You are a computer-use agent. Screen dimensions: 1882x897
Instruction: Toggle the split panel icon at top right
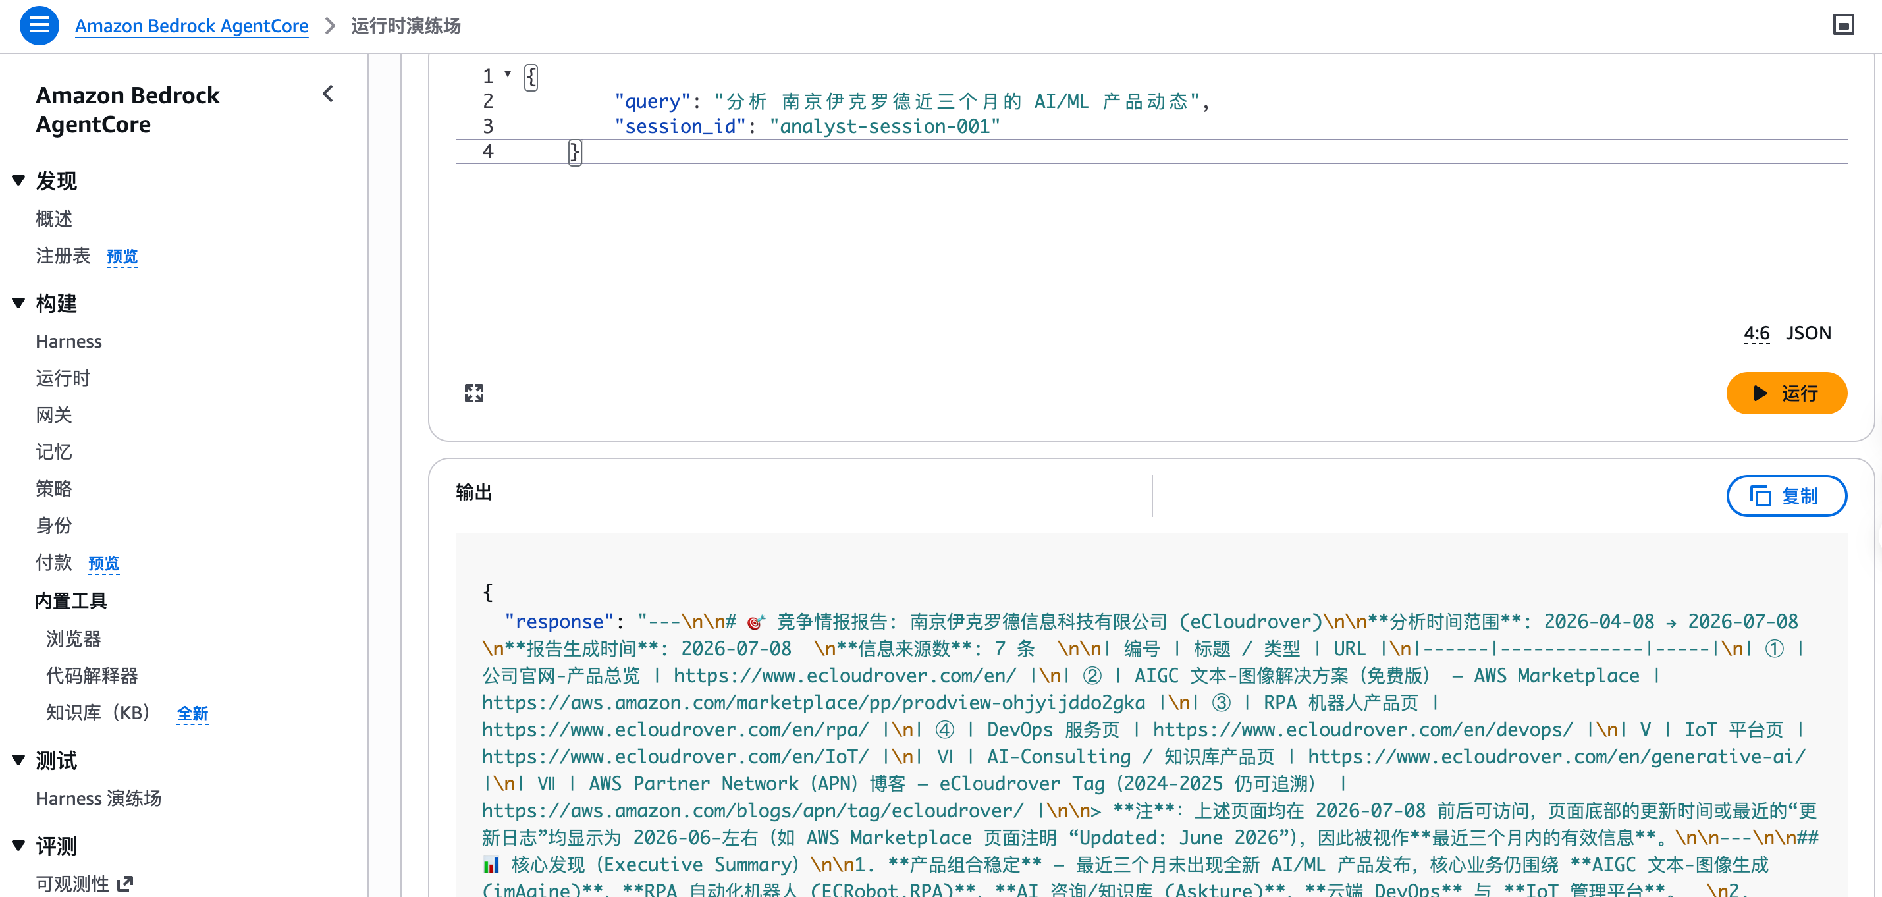click(x=1843, y=25)
